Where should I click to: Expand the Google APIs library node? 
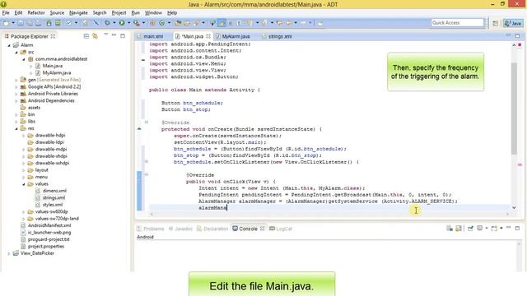click(16, 87)
